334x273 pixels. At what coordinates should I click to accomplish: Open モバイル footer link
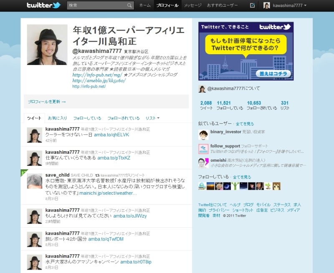(x=263, y=205)
